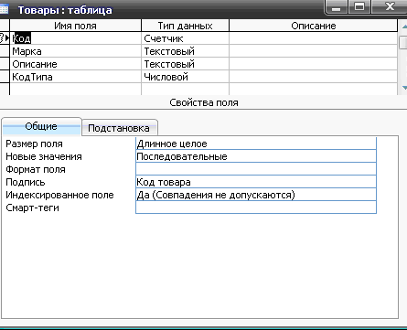Click the Новые значения label
This screenshot has width=407, height=330.
[44, 156]
